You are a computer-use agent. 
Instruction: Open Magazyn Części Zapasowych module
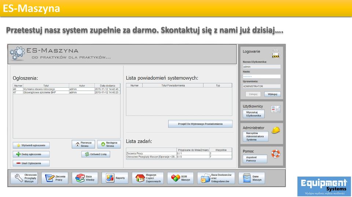click(148, 178)
